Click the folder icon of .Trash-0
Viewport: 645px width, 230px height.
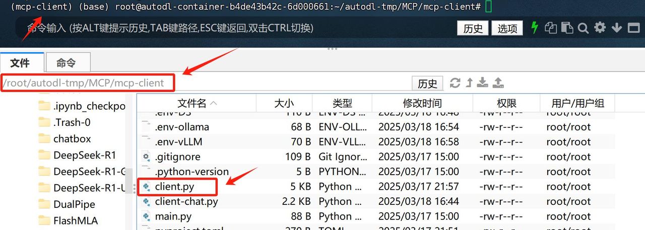pyautogui.click(x=44, y=122)
